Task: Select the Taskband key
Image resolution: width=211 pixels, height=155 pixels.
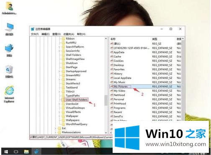Action: click(x=72, y=87)
